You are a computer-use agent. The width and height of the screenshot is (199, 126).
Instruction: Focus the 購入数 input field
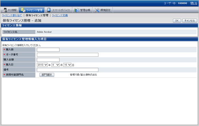[x=48, y=50]
